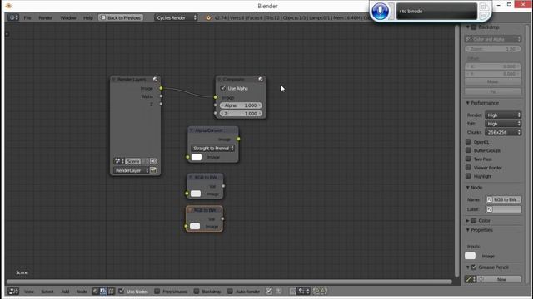
Task: Open the Help menu
Action: [88, 17]
